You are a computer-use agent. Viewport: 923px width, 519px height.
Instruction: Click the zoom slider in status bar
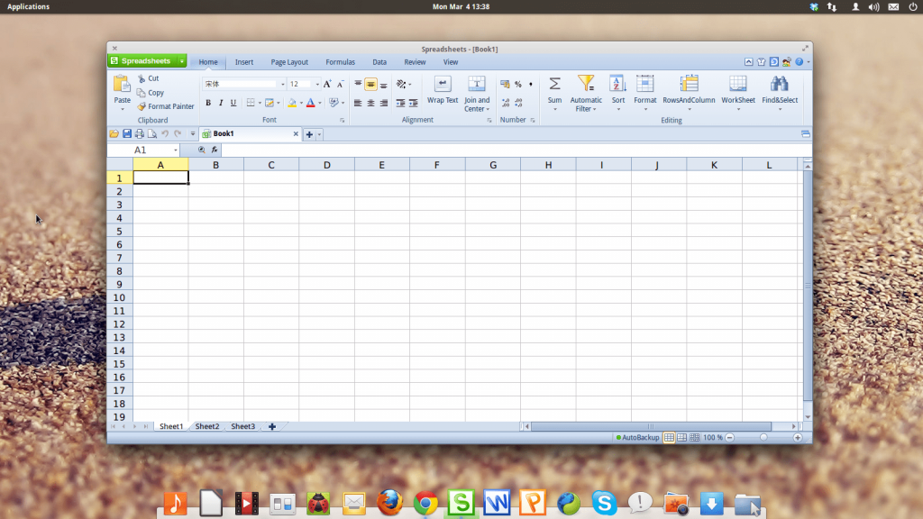click(x=763, y=437)
